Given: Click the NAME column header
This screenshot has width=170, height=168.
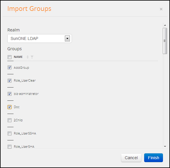Looking at the screenshot, I should pyautogui.click(x=18, y=57).
